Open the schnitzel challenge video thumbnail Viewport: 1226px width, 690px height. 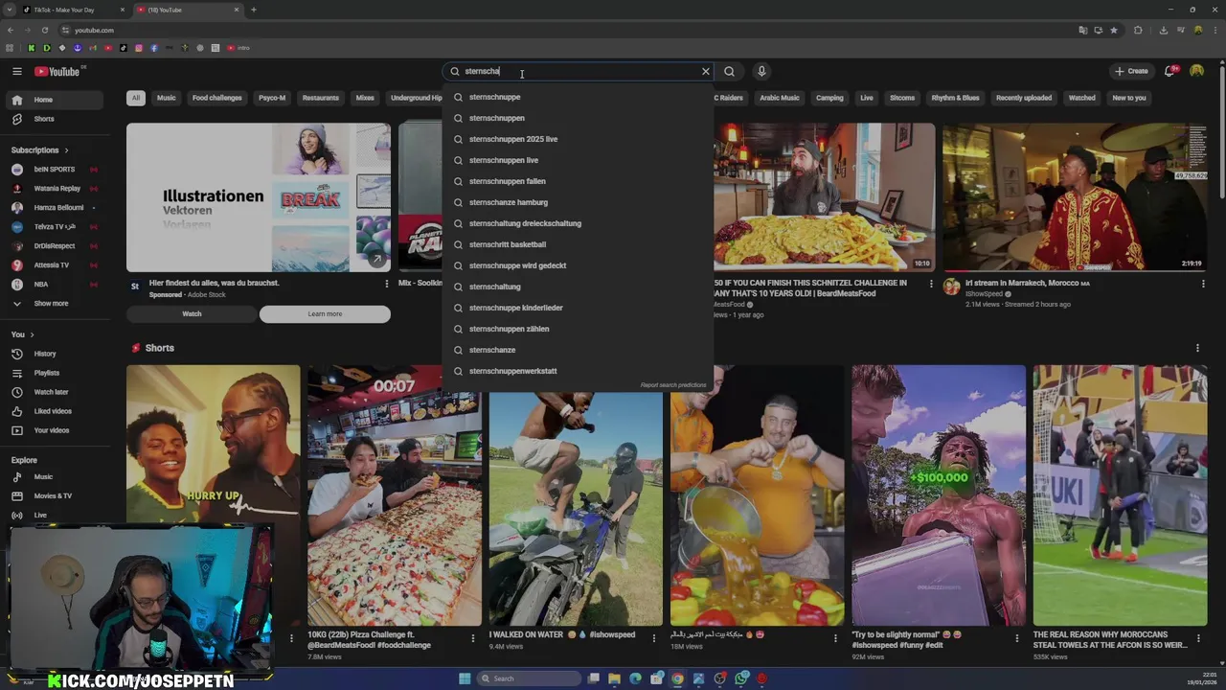(x=824, y=197)
